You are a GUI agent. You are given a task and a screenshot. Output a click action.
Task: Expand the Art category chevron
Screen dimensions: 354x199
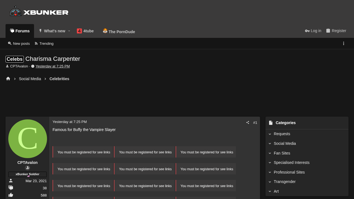tap(270, 191)
